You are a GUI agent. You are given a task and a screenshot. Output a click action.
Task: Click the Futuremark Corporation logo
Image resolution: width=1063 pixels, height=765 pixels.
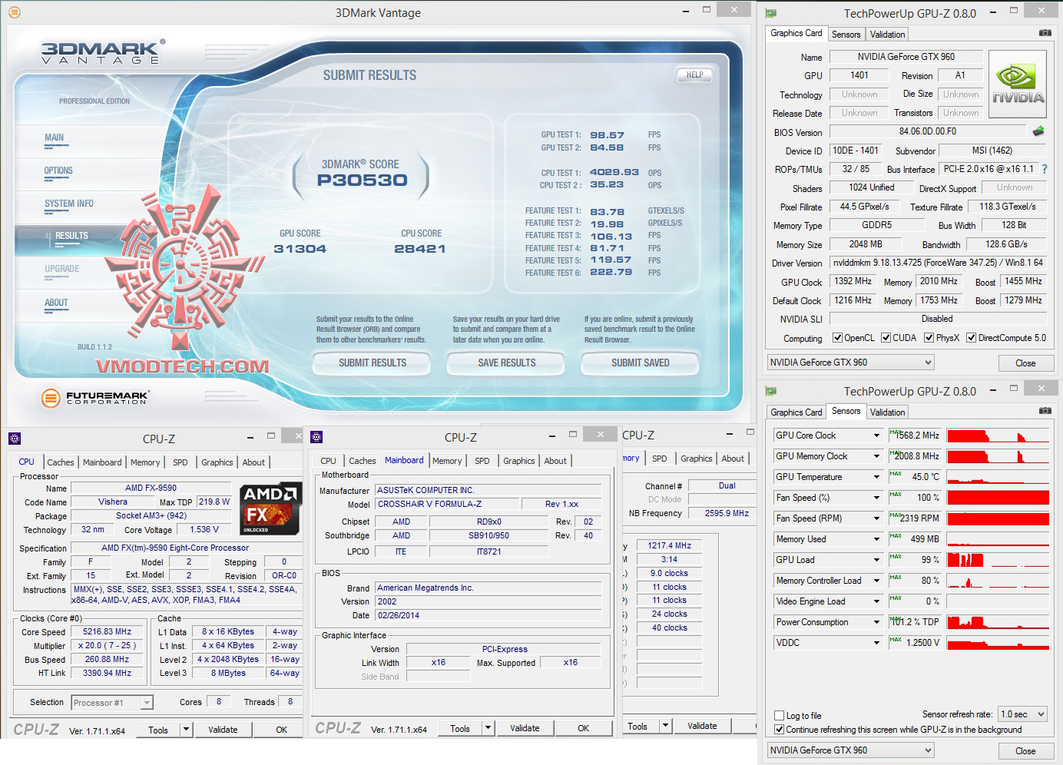click(94, 398)
